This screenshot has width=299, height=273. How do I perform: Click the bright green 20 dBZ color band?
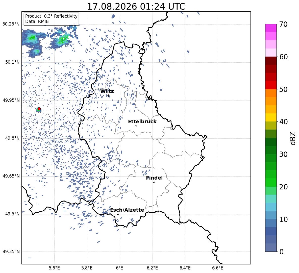click(x=271, y=182)
